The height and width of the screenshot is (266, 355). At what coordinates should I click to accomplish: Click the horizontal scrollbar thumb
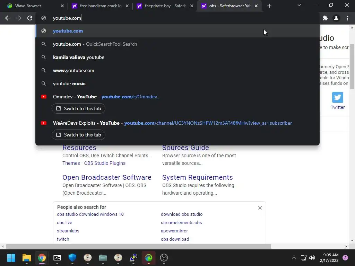point(138,246)
